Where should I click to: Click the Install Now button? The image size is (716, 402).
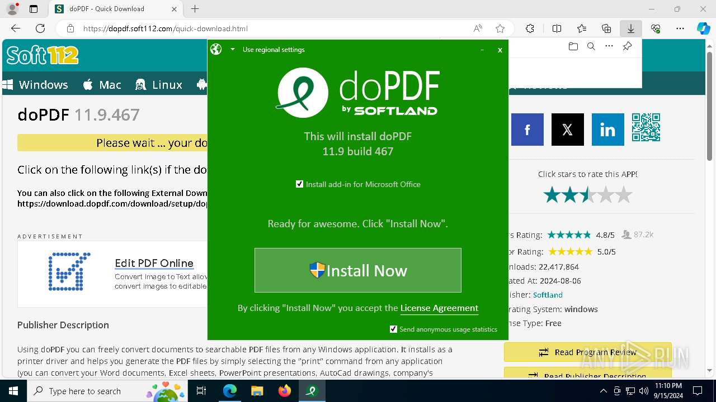click(x=358, y=270)
